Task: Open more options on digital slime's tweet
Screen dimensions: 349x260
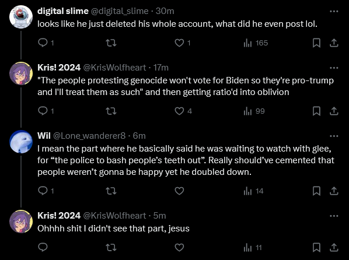Action: [334, 11]
